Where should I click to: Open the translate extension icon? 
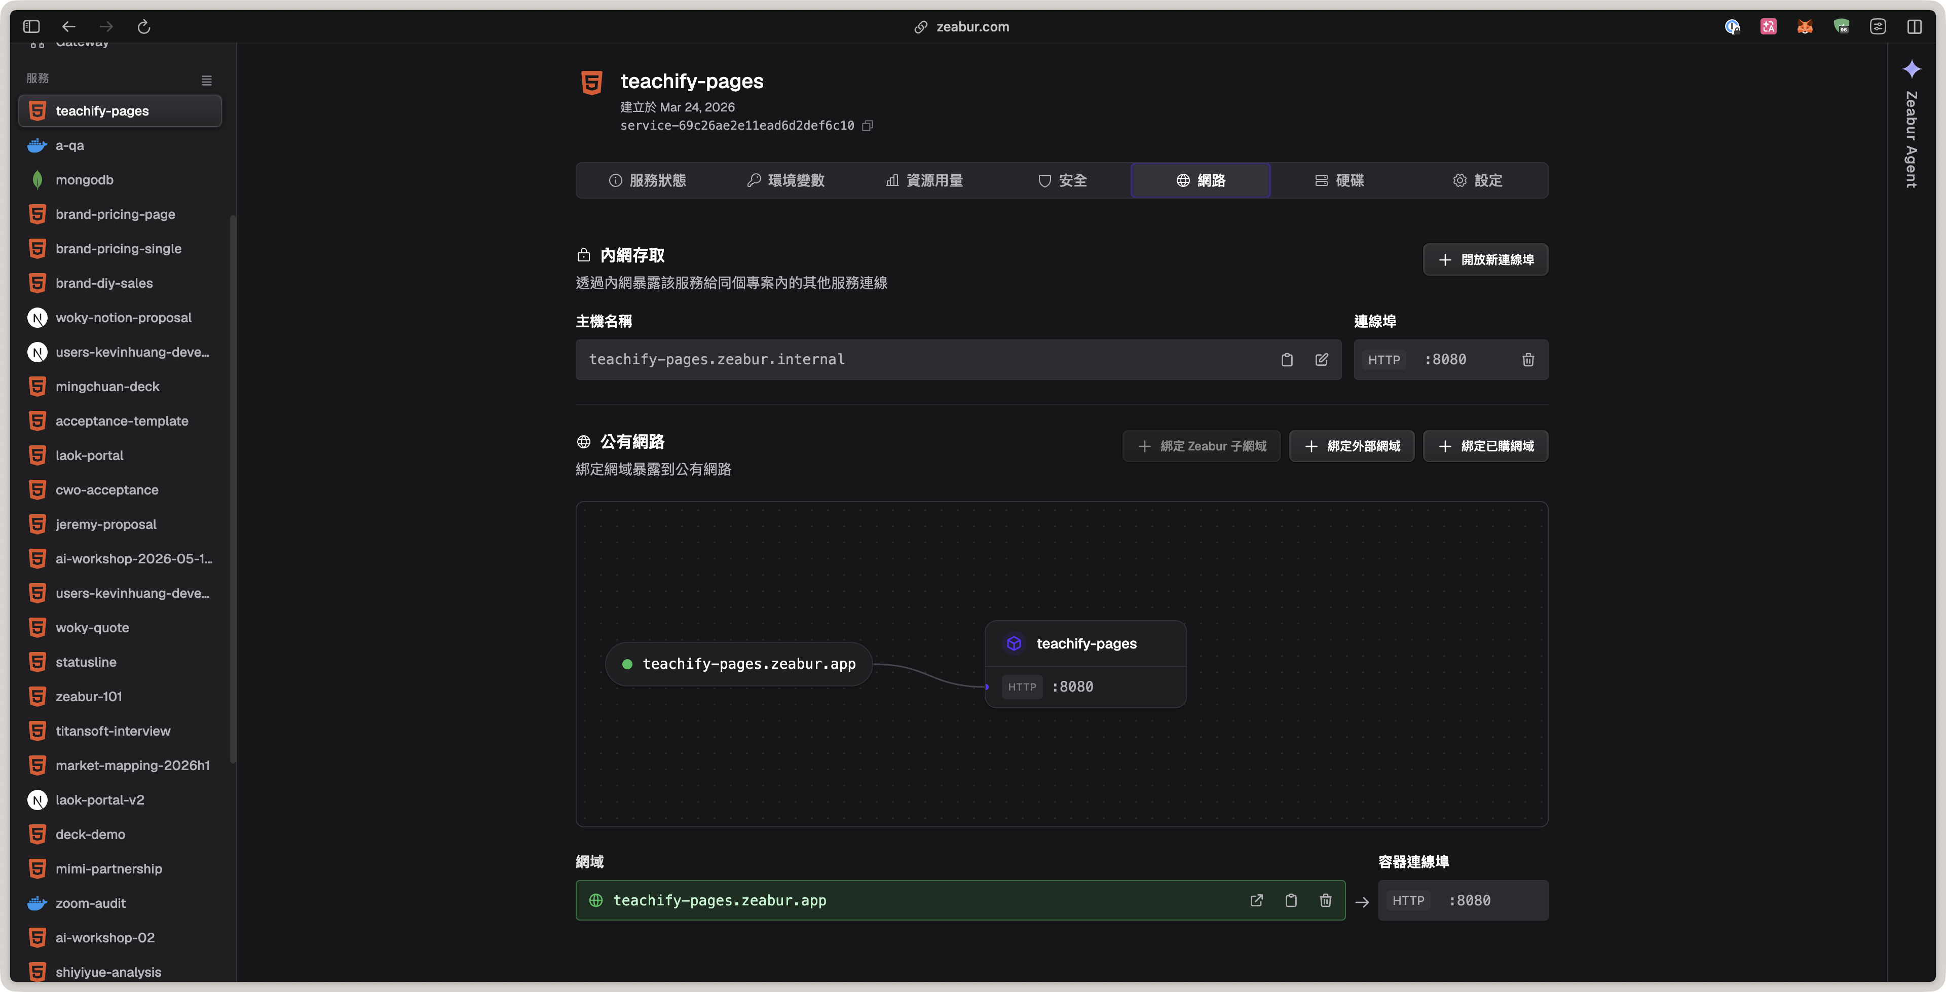pos(1769,26)
